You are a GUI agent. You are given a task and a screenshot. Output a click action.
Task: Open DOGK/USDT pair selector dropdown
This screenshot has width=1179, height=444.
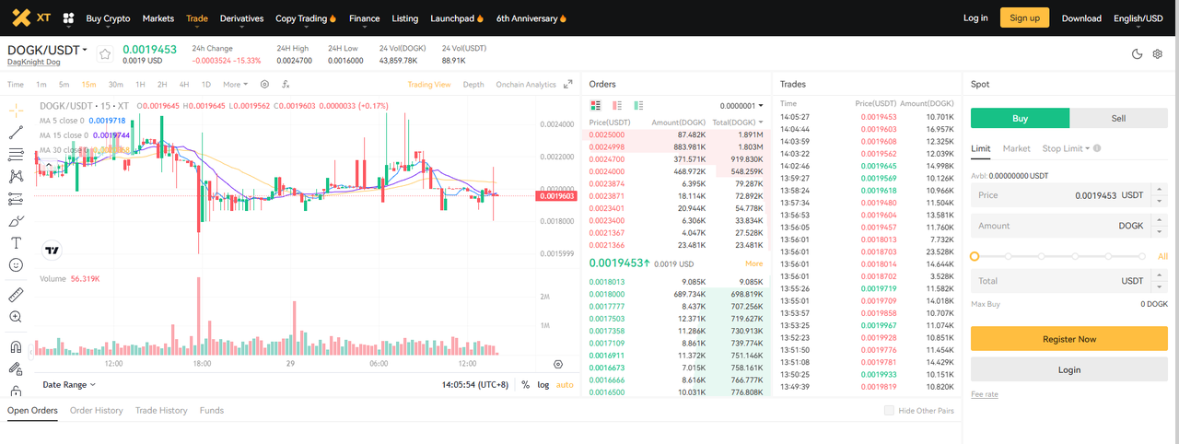48,50
